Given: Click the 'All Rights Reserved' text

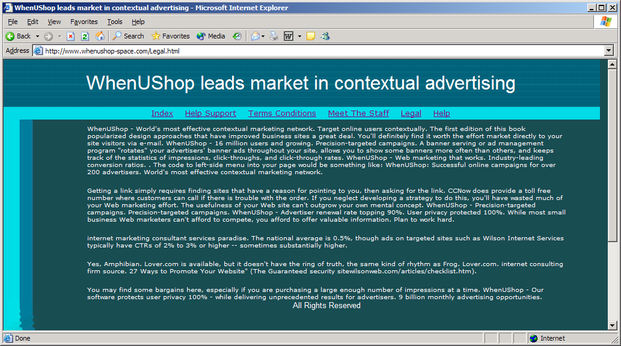Looking at the screenshot, I should click(x=327, y=306).
